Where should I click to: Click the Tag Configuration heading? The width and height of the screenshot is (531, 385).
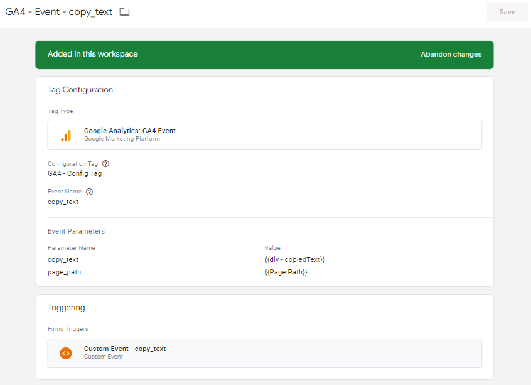80,90
